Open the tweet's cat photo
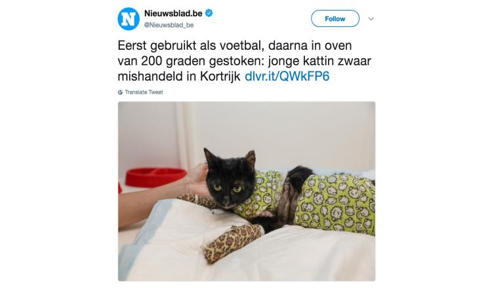Viewport: 490px width, 289px height. (247, 191)
